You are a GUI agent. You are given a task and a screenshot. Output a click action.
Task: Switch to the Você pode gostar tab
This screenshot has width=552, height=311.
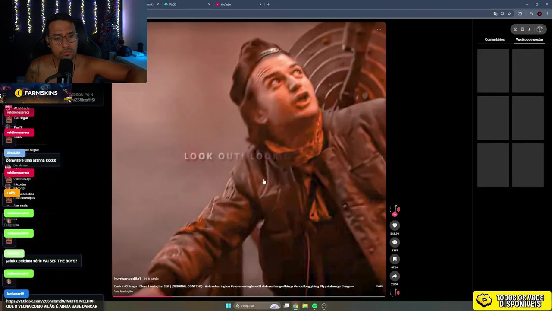click(x=529, y=39)
